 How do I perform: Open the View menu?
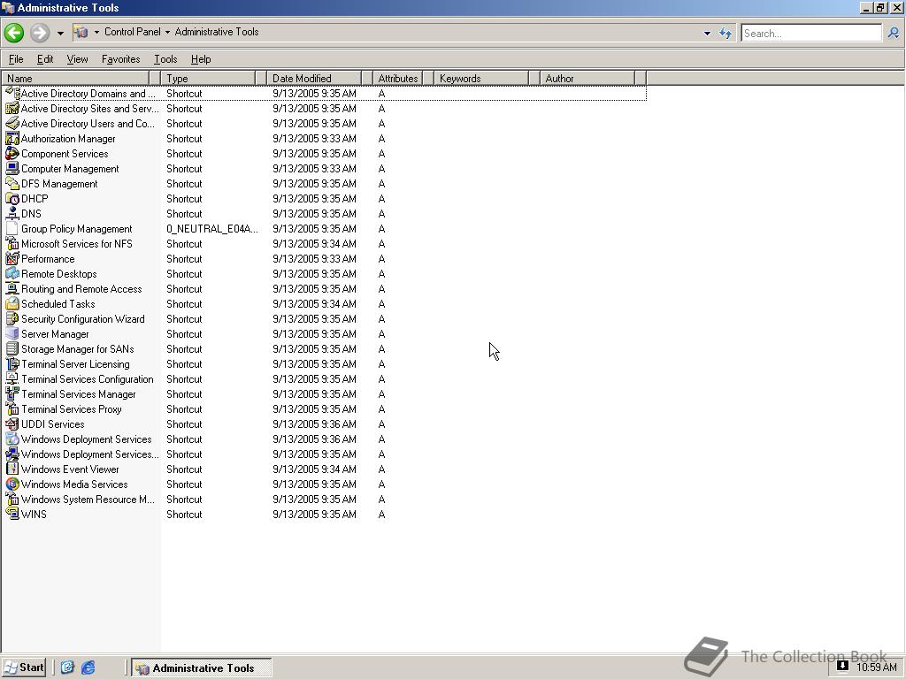[78, 59]
